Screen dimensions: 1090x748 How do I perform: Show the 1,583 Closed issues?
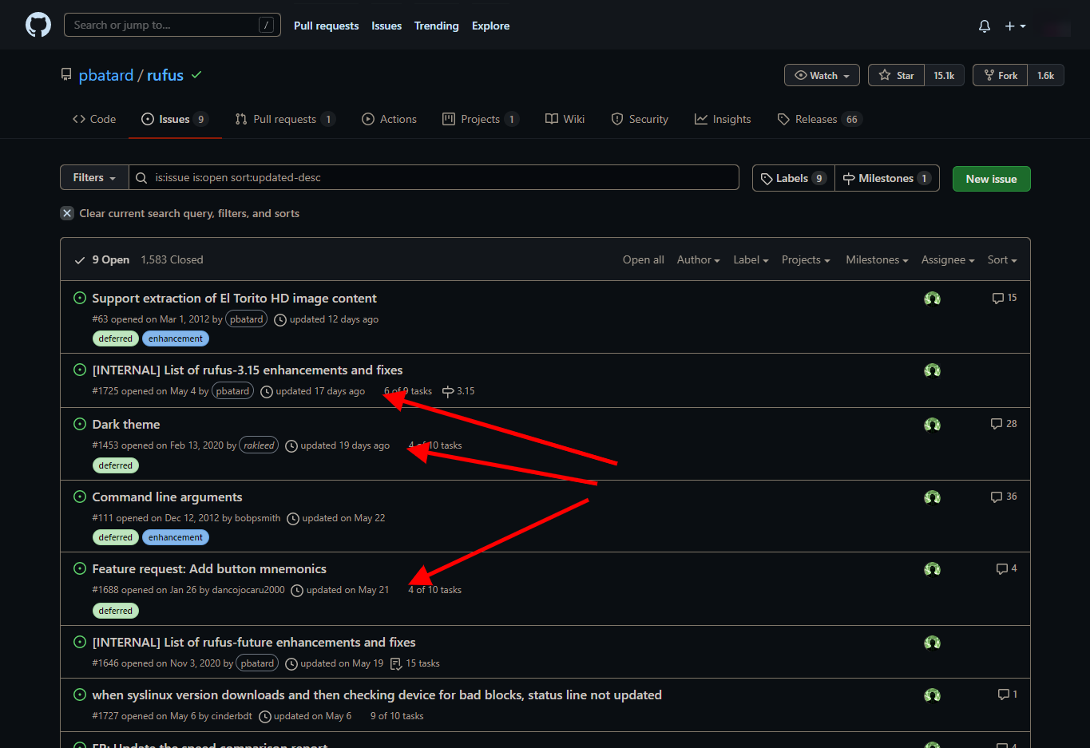[x=172, y=259]
